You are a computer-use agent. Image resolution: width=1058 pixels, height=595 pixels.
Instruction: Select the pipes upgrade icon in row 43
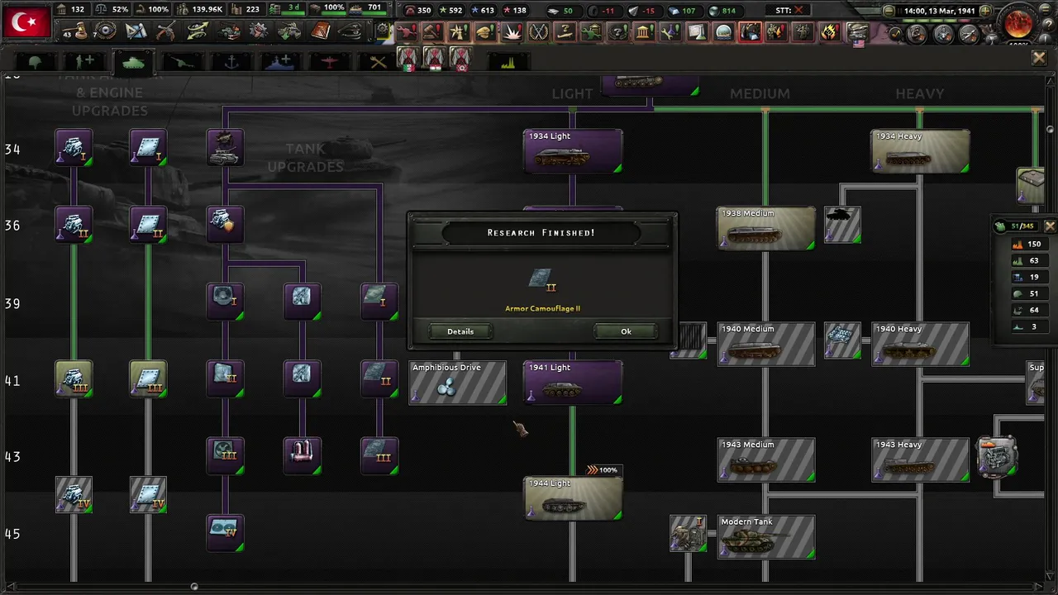point(302,456)
